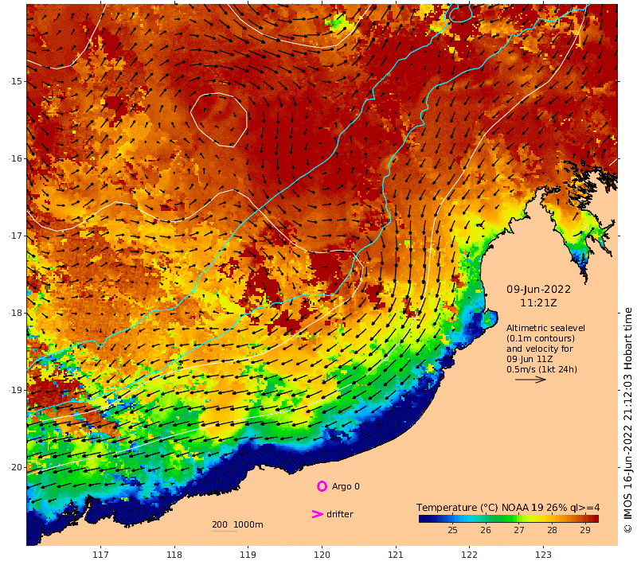This screenshot has height=565, width=637.
Task: Click the '09 Jun 11Z' caption line
Action: (530, 359)
